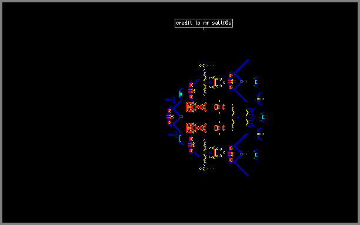Select the upper large red-yellow block cluster
Viewport: 360px width, 225px height.
click(196, 107)
